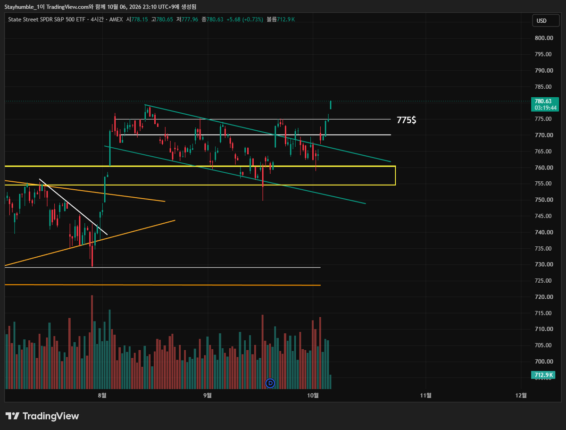Click the blue D dividend marker

pos(270,382)
